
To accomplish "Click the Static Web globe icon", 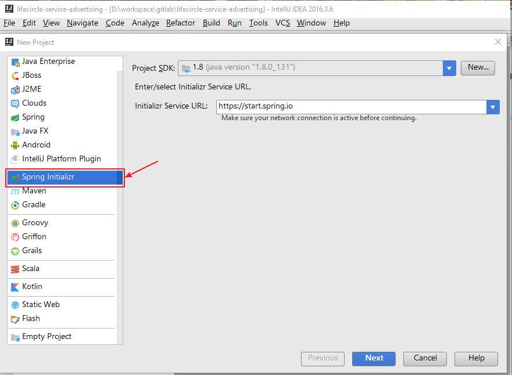I will (15, 305).
